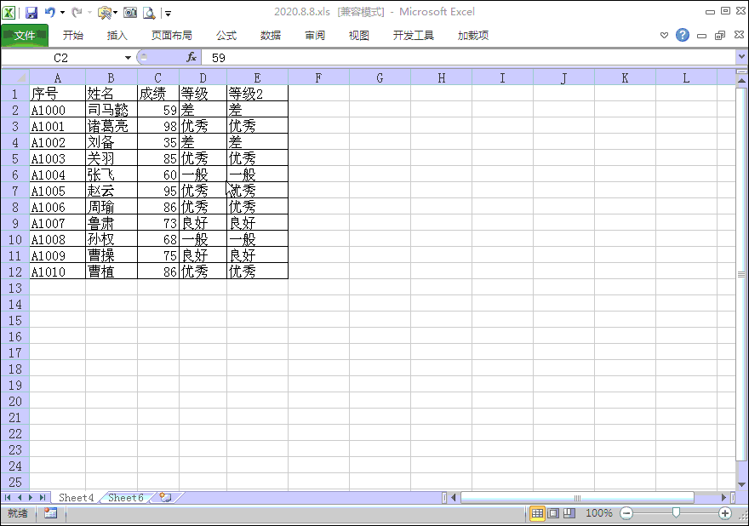Select row 13 header
Viewport: 749px width, 526px height.
point(15,288)
